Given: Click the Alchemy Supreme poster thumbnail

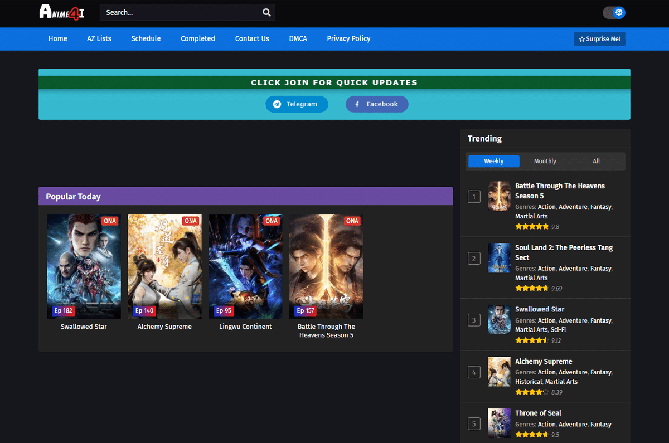Looking at the screenshot, I should click(164, 266).
